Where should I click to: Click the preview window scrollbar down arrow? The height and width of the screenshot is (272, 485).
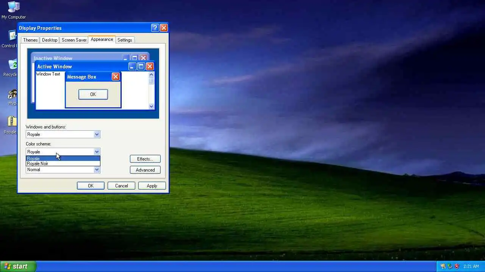pyautogui.click(x=151, y=106)
